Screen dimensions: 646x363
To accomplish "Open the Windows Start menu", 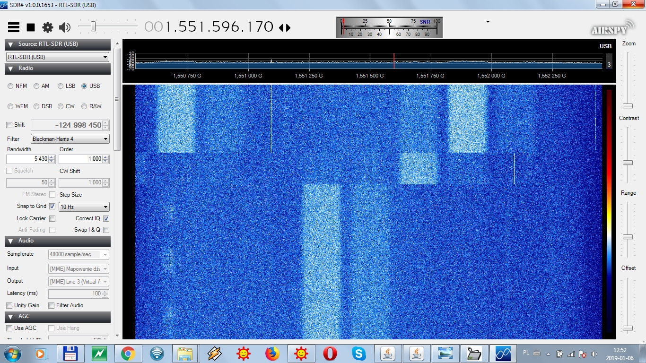I will click(x=12, y=353).
